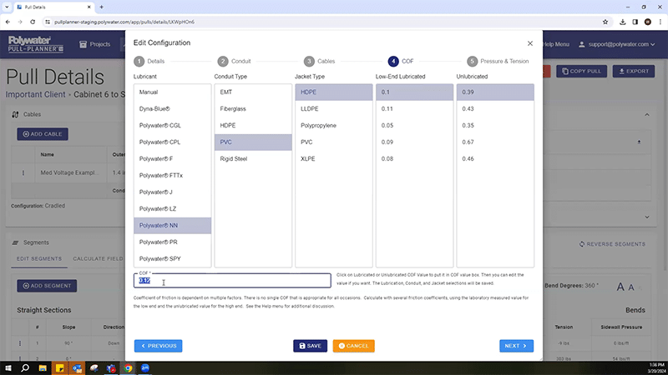Click the NEXT button

click(516, 346)
